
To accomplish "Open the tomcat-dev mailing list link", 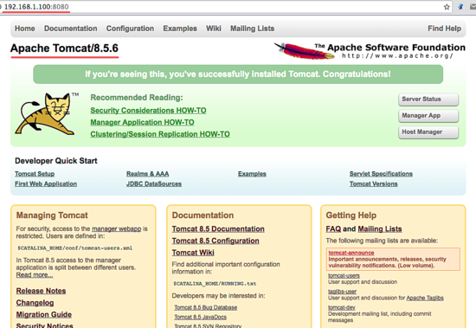I will [x=342, y=307].
